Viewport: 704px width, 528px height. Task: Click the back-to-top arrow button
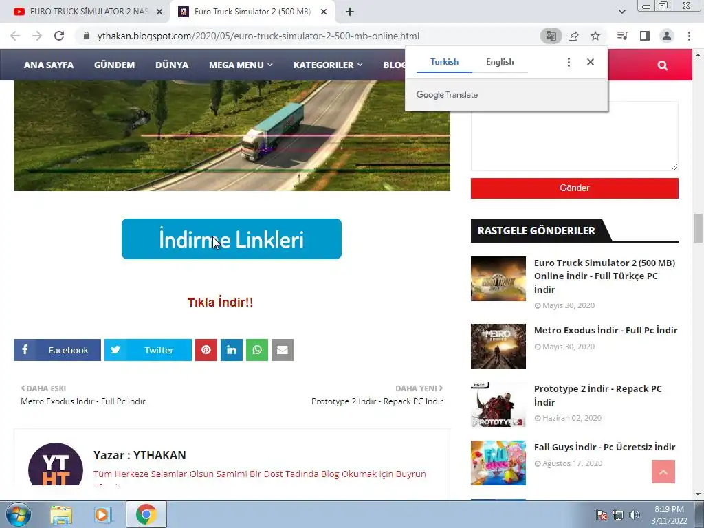click(x=663, y=472)
